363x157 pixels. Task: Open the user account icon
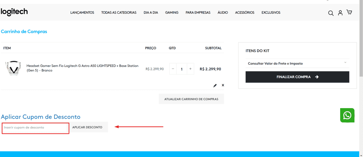coord(340,13)
